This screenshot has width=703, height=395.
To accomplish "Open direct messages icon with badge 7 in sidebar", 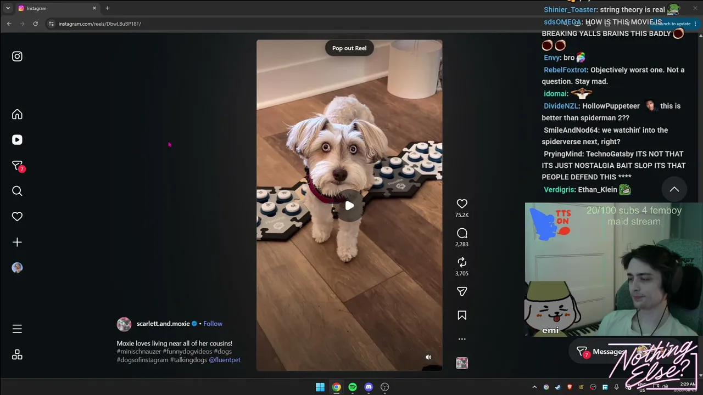I will (x=18, y=166).
